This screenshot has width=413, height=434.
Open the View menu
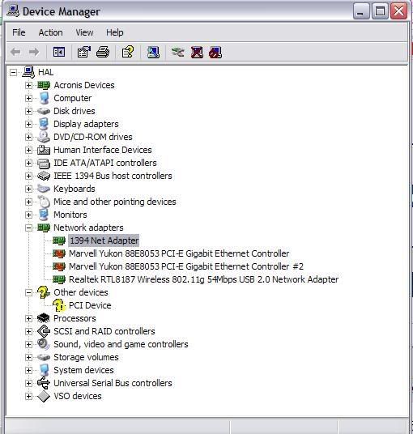point(84,32)
